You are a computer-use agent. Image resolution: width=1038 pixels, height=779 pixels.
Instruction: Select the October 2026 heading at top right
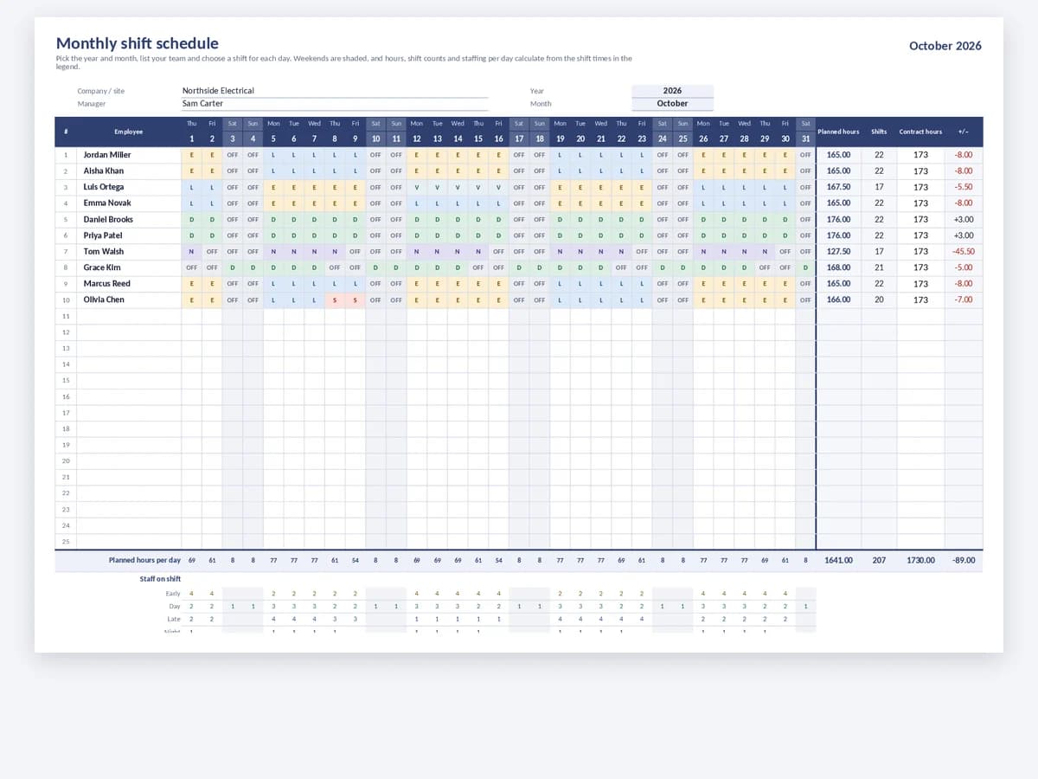(x=945, y=46)
